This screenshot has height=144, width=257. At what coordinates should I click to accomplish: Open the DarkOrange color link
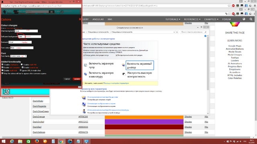[39, 116]
